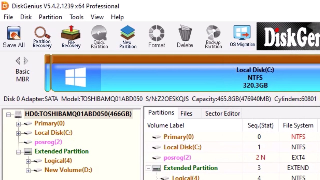Expand the Local Disk(C:) tree node
Viewport: 320px width, 180px height.
pos(18,133)
